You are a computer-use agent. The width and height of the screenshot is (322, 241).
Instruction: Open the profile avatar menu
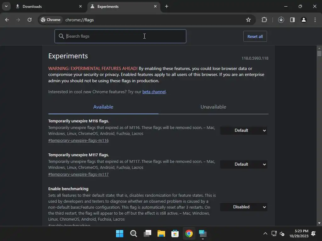[303, 20]
